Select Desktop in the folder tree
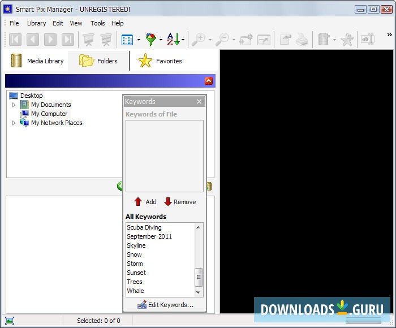Screen dimensions: 396x328 pos(32,96)
